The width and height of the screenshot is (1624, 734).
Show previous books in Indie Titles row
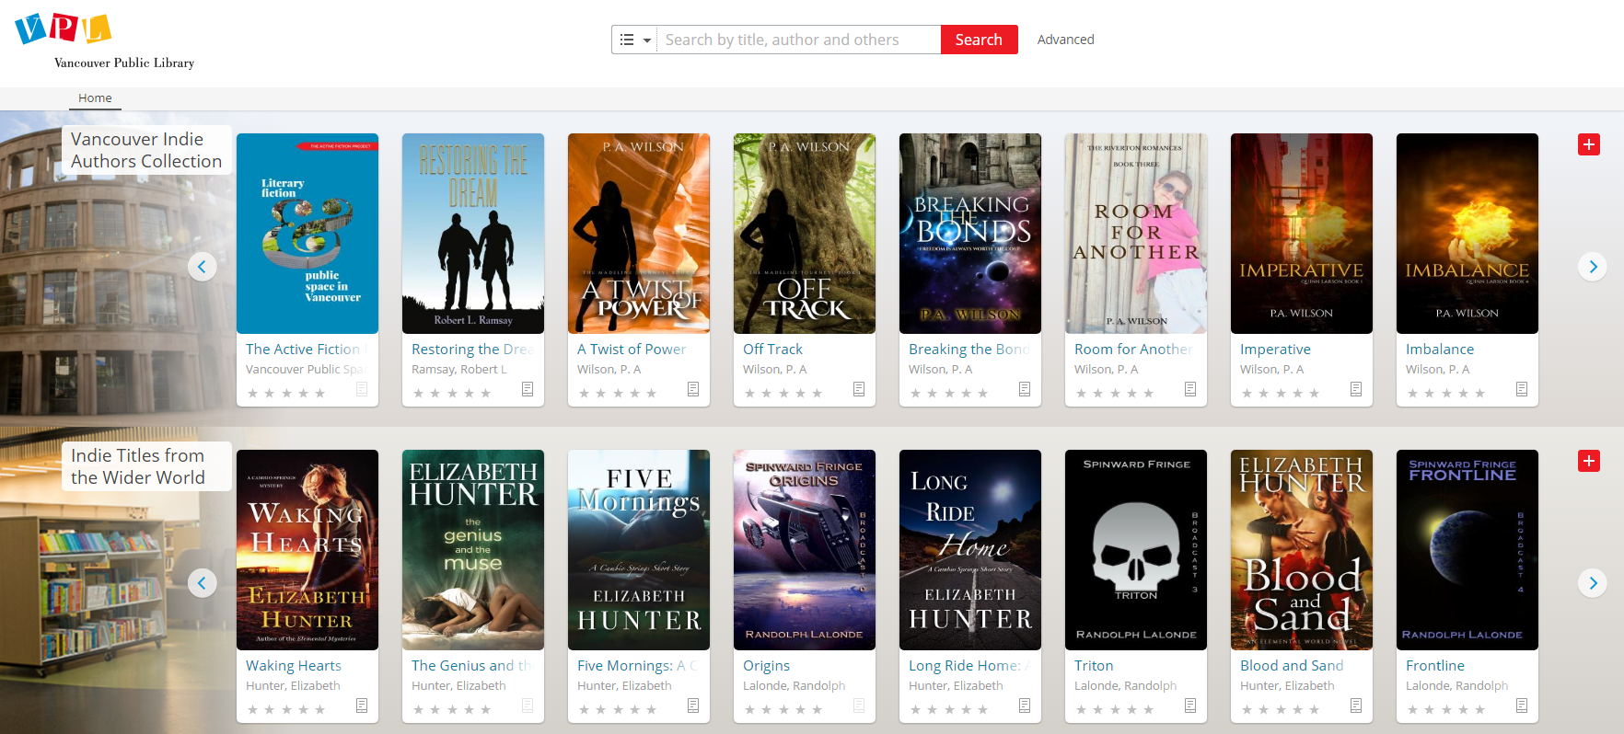click(x=203, y=583)
